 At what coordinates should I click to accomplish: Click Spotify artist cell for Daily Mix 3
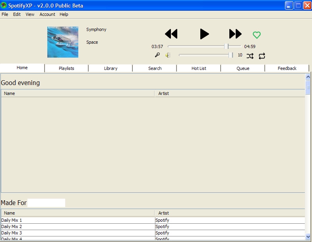[x=230, y=233]
